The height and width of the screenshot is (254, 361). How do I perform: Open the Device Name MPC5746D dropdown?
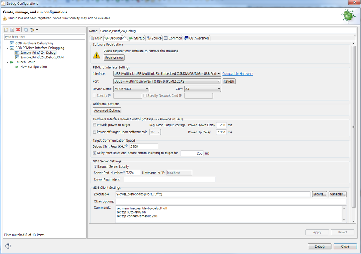click(x=131, y=89)
